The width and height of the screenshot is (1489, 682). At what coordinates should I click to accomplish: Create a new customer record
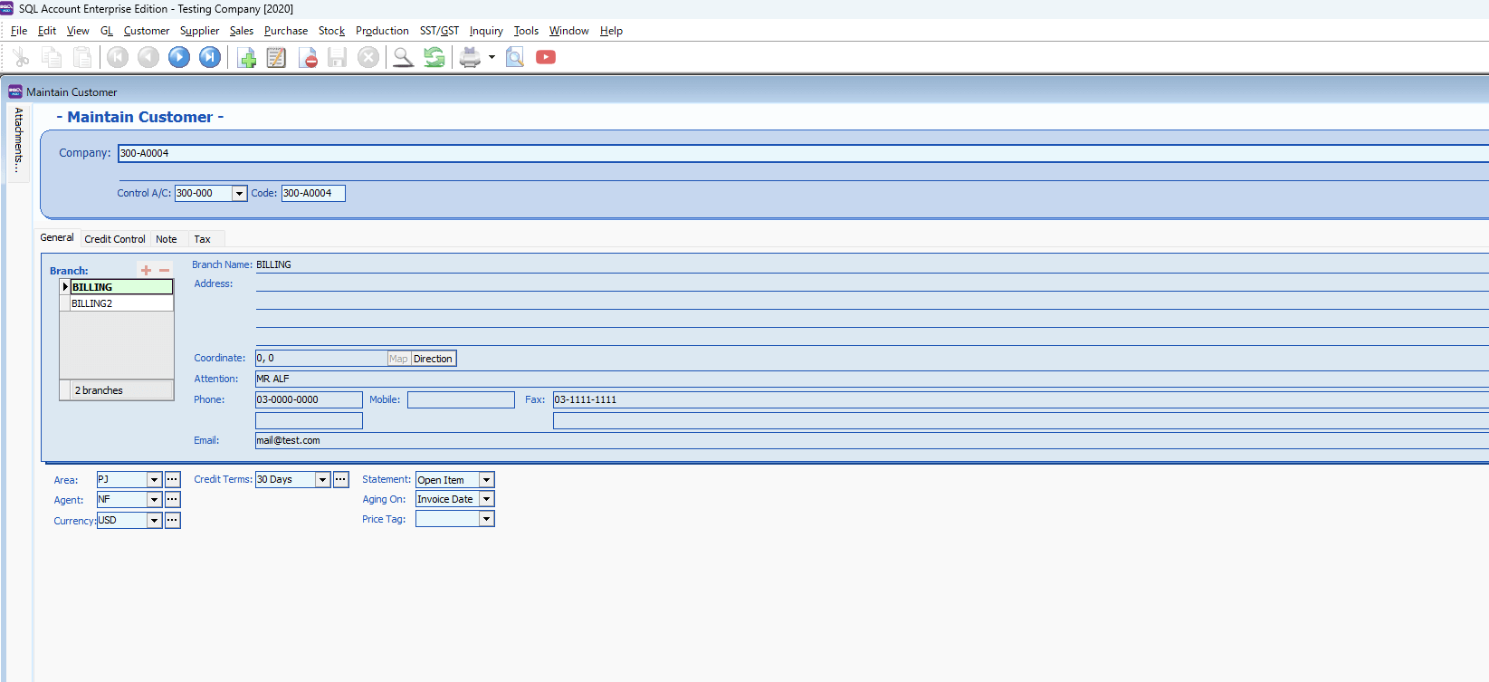246,57
